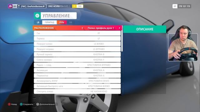Screen dimensions: 200x112
Task: Select the Смена камеры row
Action: [x=77, y=60]
